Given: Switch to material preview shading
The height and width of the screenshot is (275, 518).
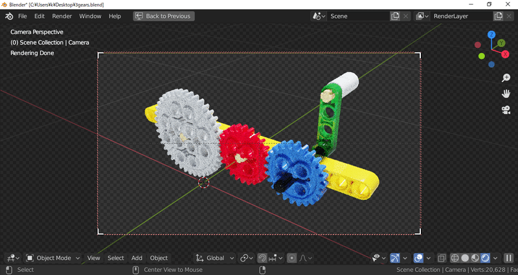Looking at the screenshot, I should click(x=475, y=258).
